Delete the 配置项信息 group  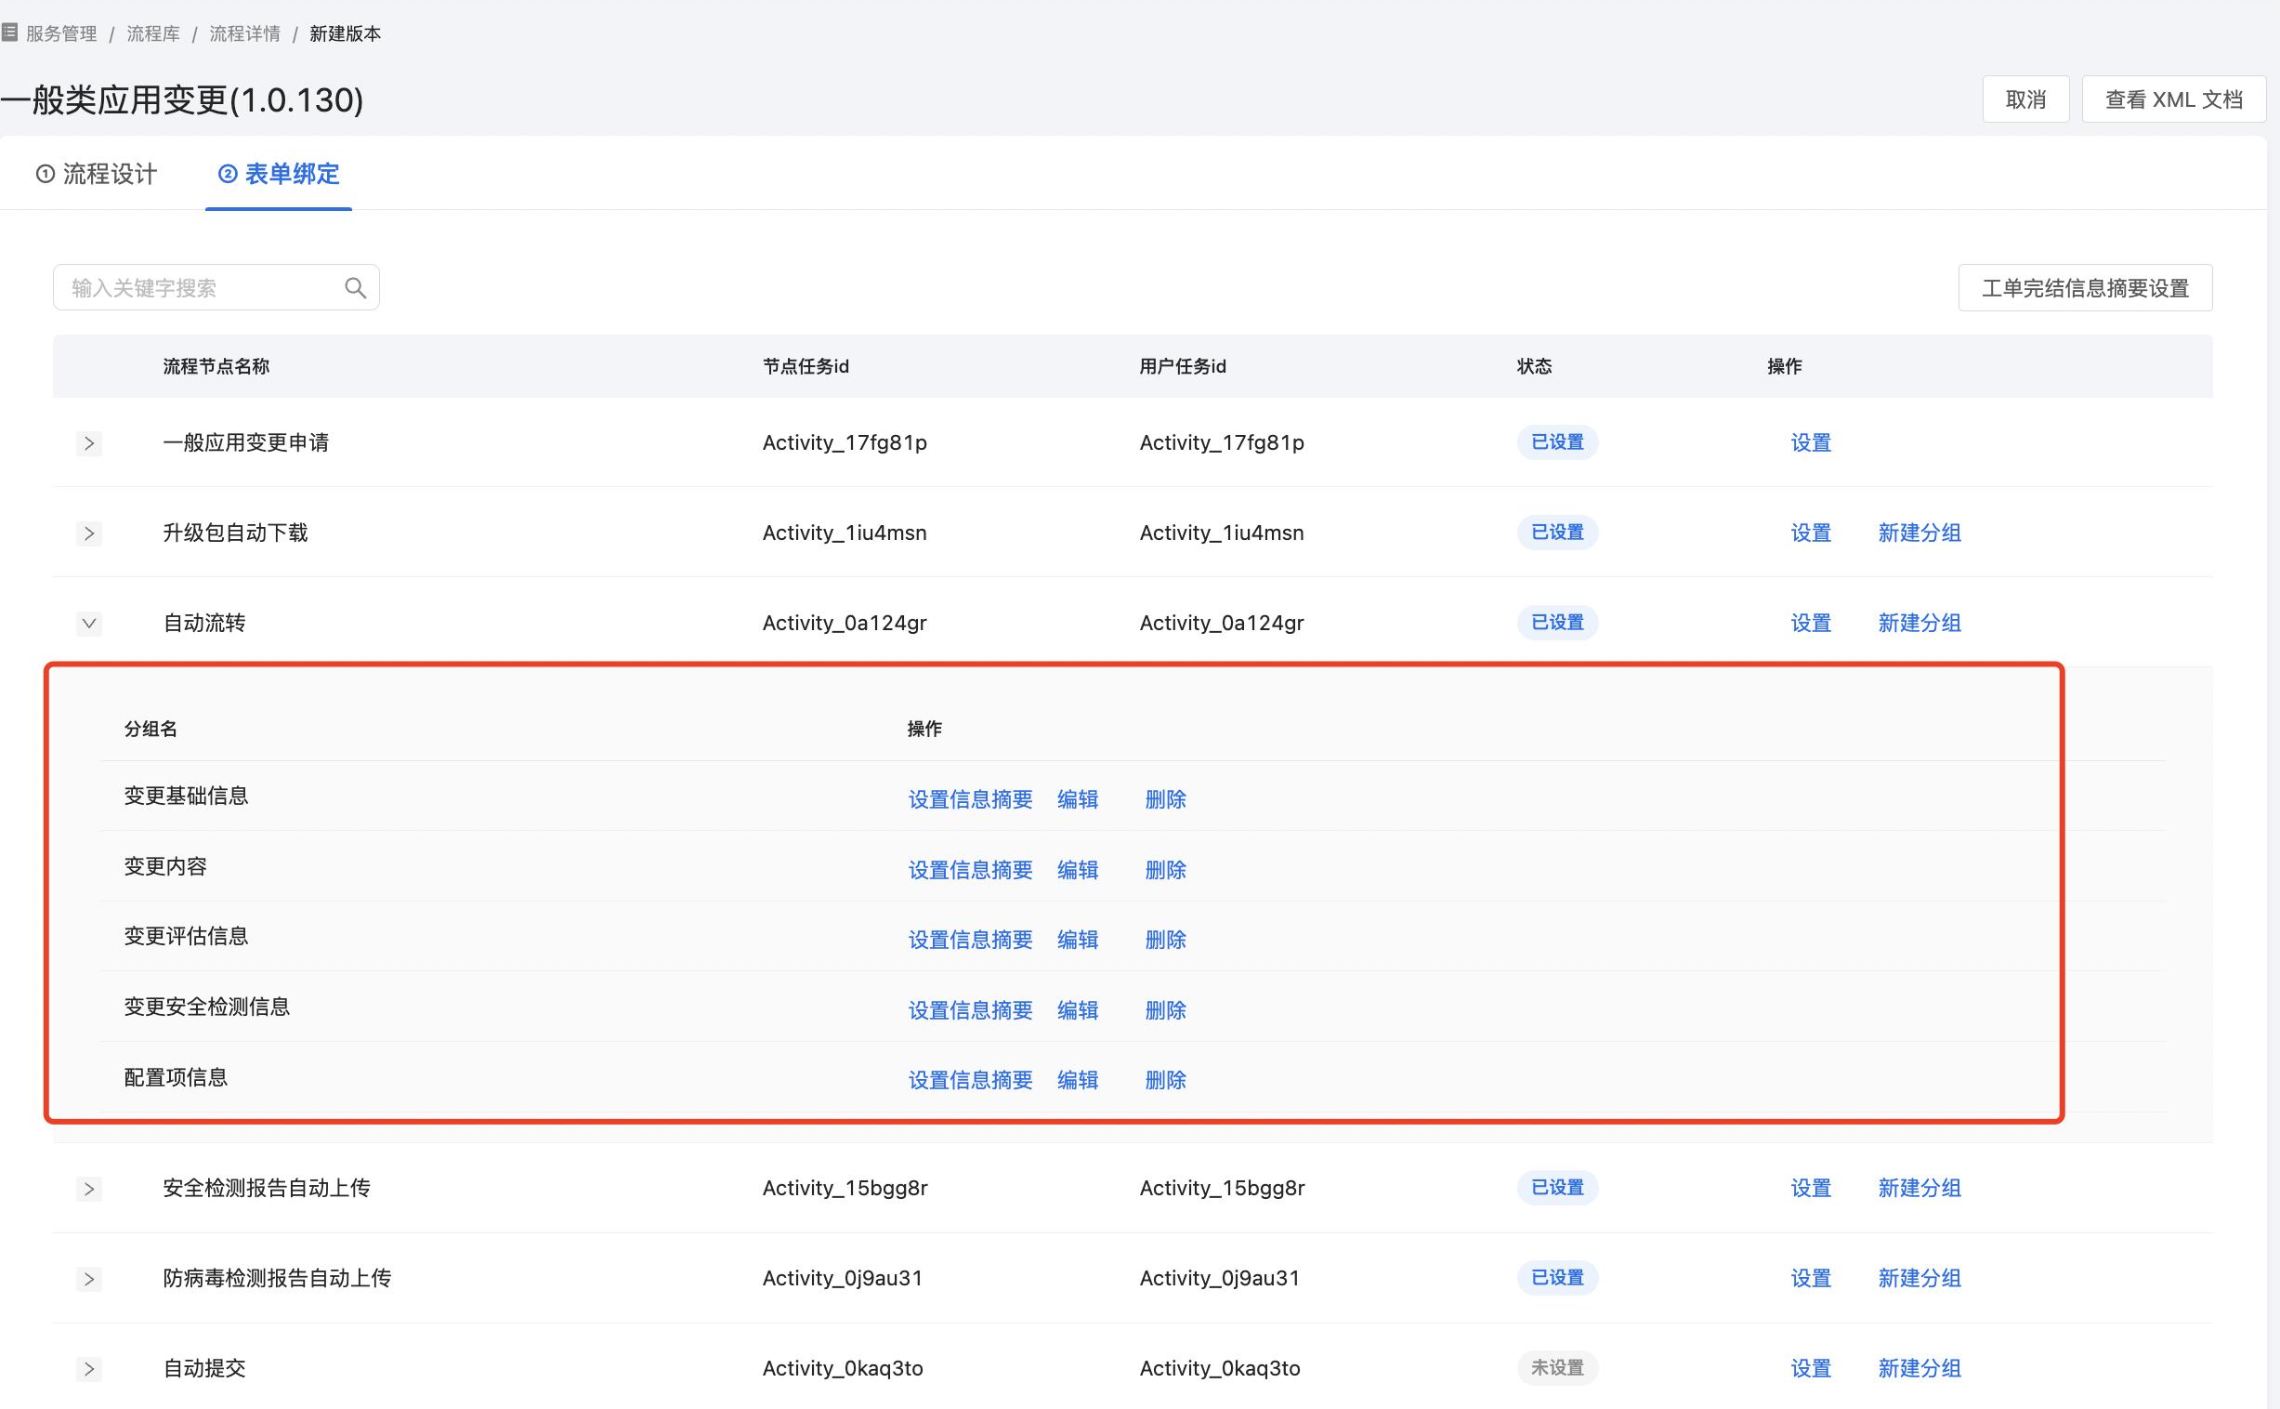[1165, 1080]
